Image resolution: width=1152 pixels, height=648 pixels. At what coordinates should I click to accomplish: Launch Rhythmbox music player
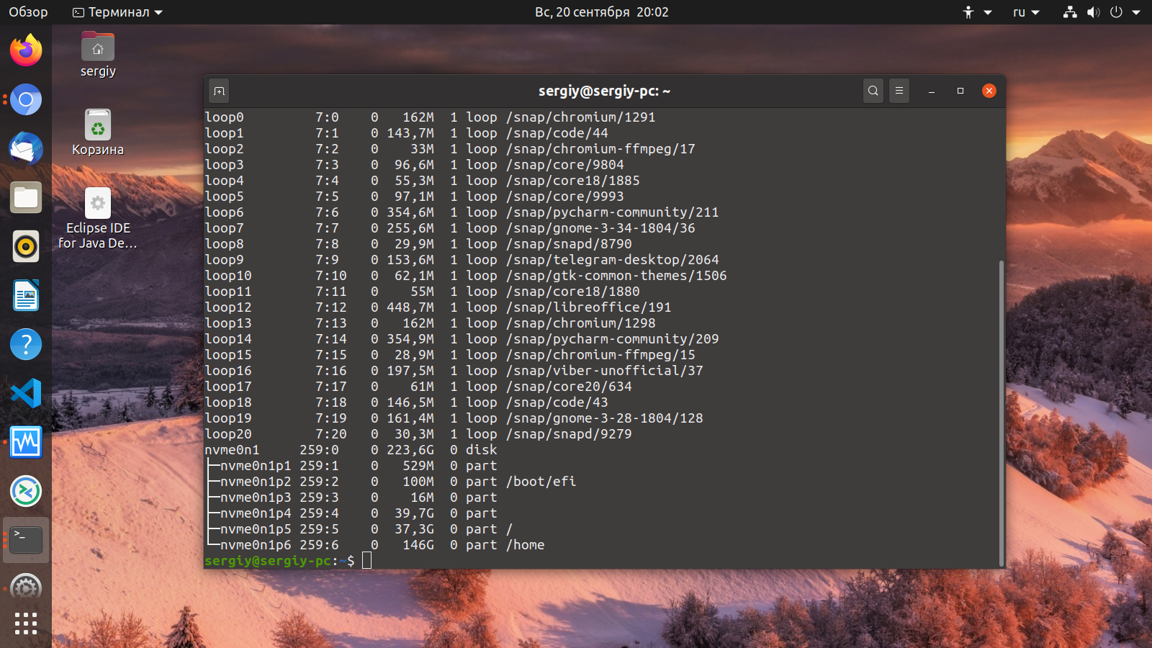point(26,246)
